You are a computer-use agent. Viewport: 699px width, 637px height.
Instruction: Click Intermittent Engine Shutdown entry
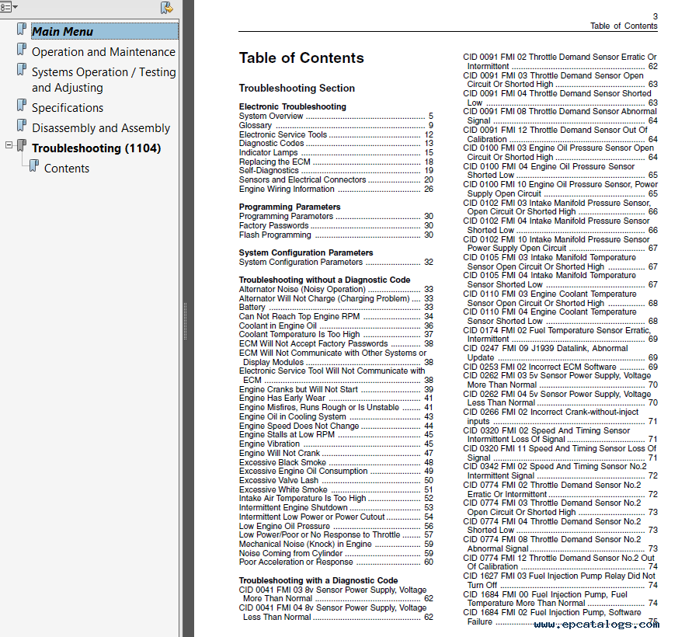[x=336, y=508]
